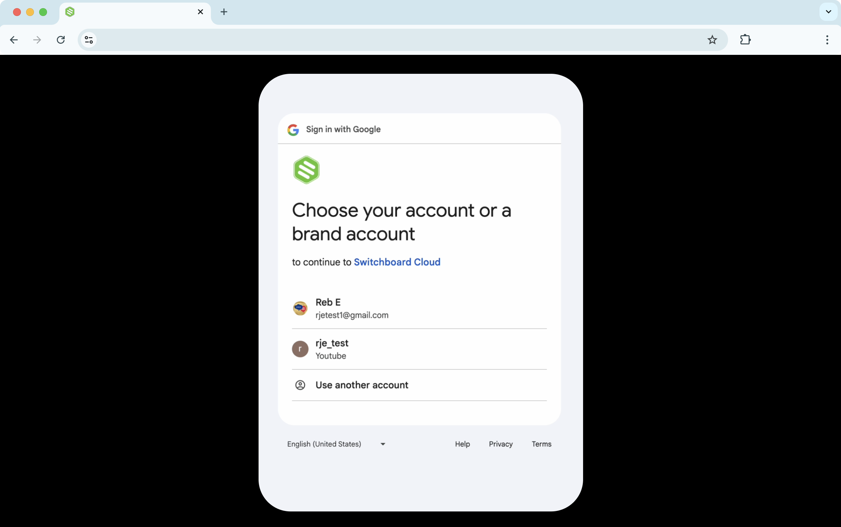The width and height of the screenshot is (841, 527).
Task: Open the Chrome three-dot menu
Action: (827, 40)
